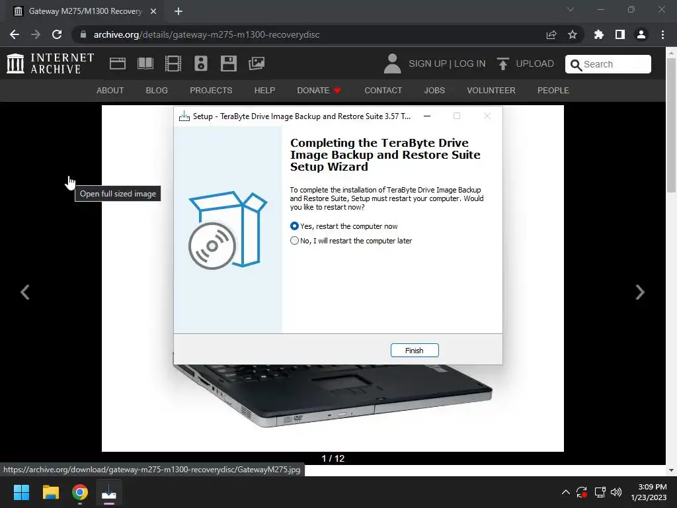Toggle the Chrome side panel icon
677x508 pixels.
(620, 34)
